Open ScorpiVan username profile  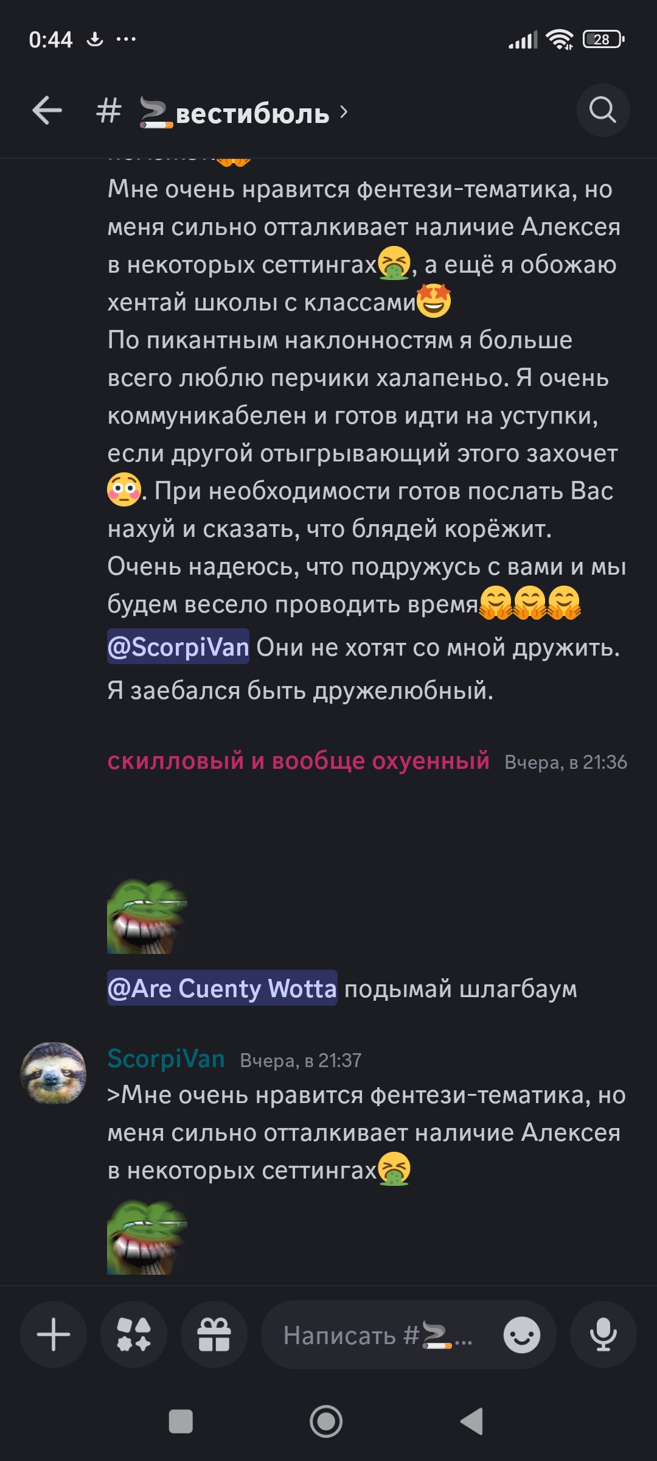(x=166, y=1059)
